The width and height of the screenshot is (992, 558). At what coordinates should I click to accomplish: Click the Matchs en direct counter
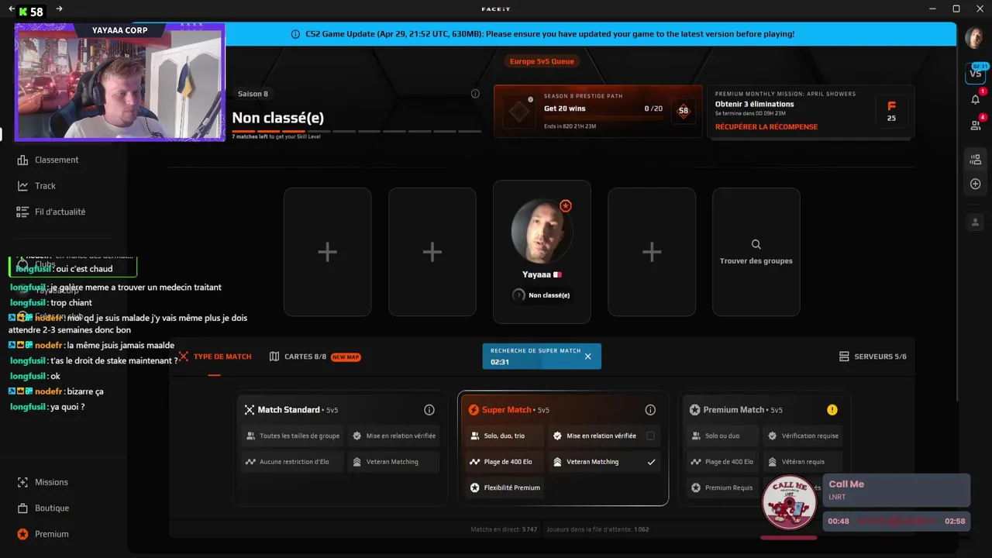[504, 529]
